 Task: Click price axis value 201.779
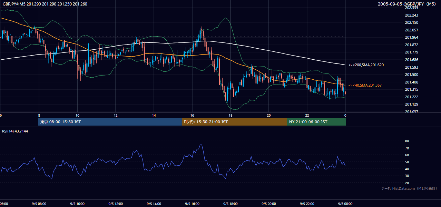click(x=412, y=52)
